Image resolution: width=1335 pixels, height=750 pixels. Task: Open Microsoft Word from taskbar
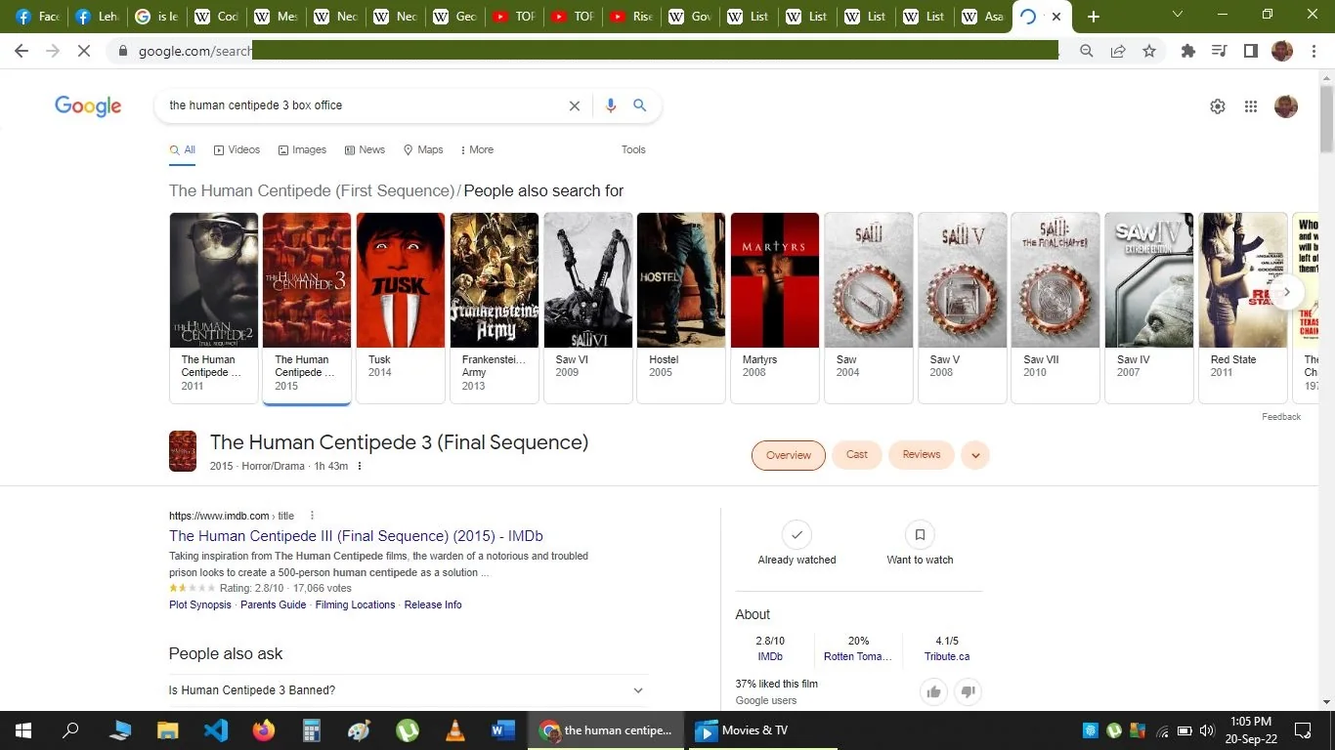(503, 730)
